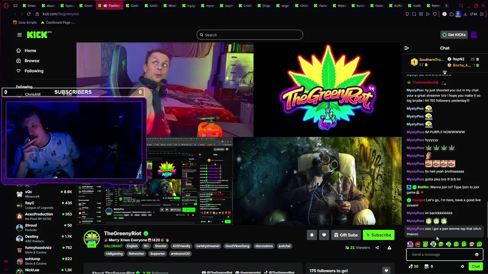Click TheAsianSanta username in chat
488x274 pixels.
coord(425,82)
